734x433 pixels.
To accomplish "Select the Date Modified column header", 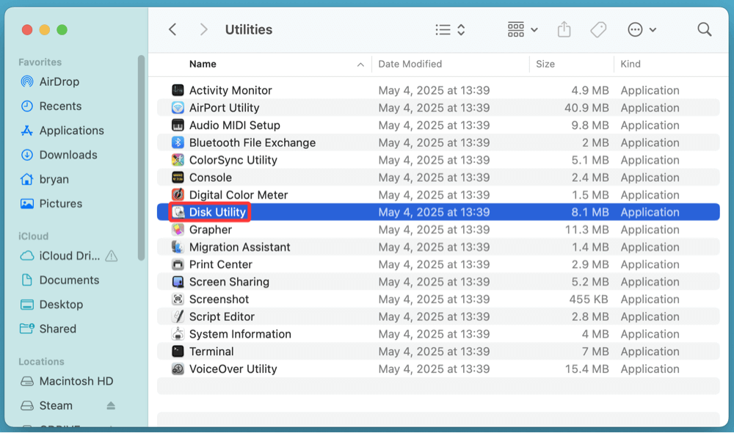I will coord(409,64).
